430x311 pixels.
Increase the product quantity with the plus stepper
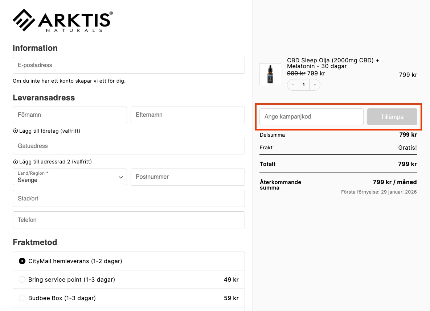click(x=314, y=84)
